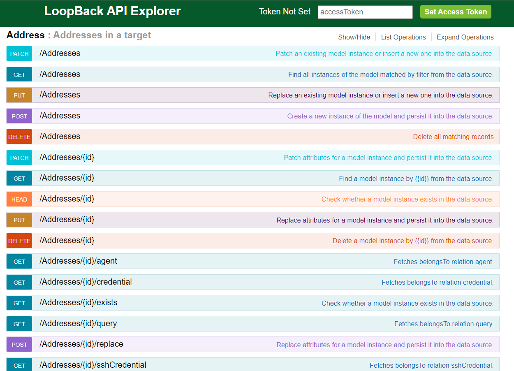Select List Operations
Image resolution: width=514 pixels, height=371 pixels.
coord(403,37)
